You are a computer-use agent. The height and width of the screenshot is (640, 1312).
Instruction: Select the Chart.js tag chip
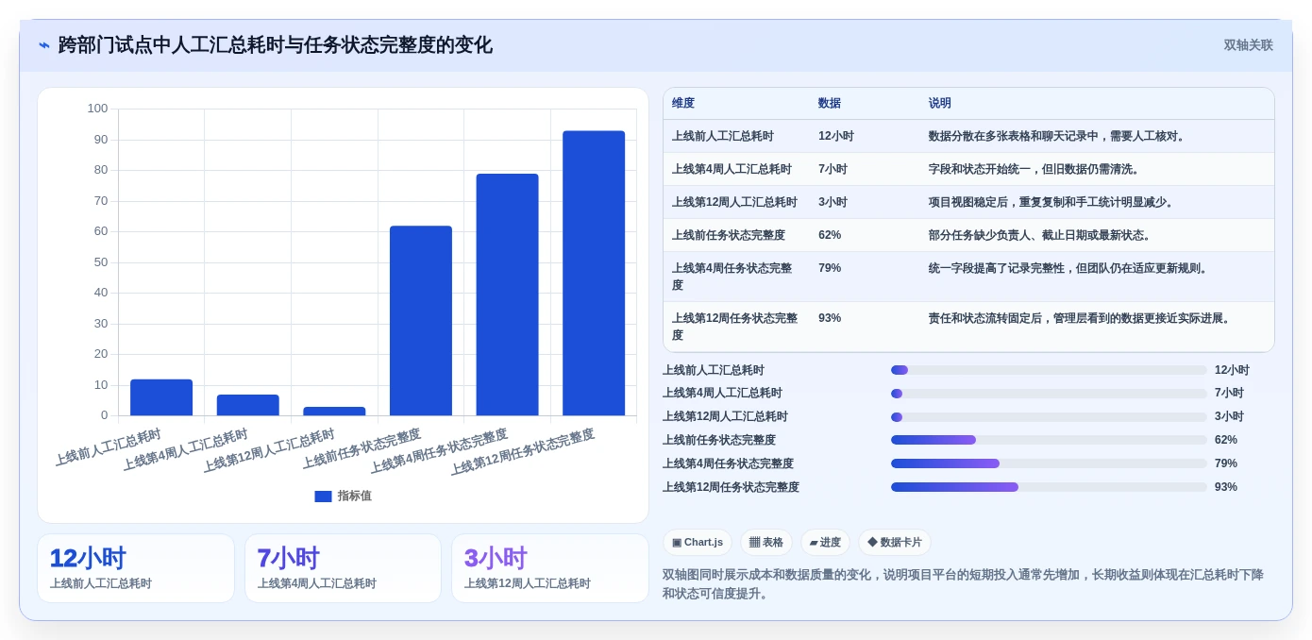coord(698,543)
